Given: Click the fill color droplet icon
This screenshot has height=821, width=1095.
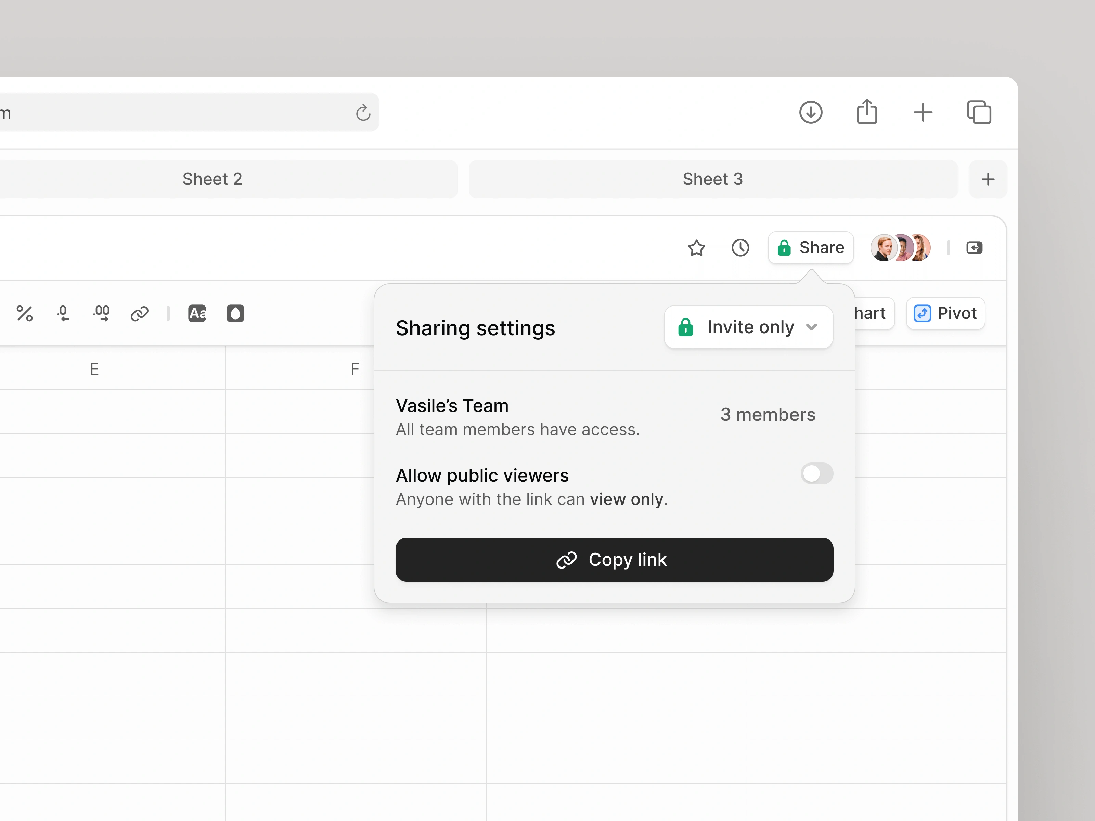Looking at the screenshot, I should (x=235, y=313).
